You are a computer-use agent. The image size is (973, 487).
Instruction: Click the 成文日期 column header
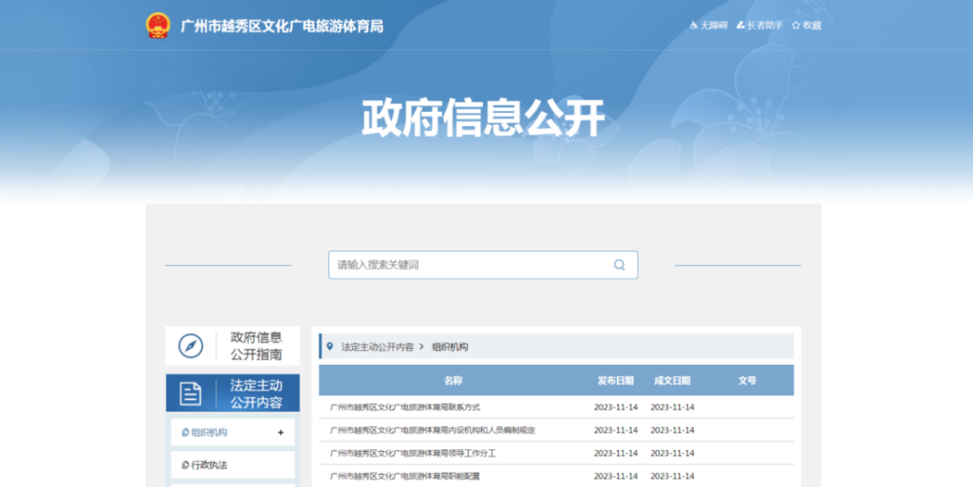(x=672, y=381)
